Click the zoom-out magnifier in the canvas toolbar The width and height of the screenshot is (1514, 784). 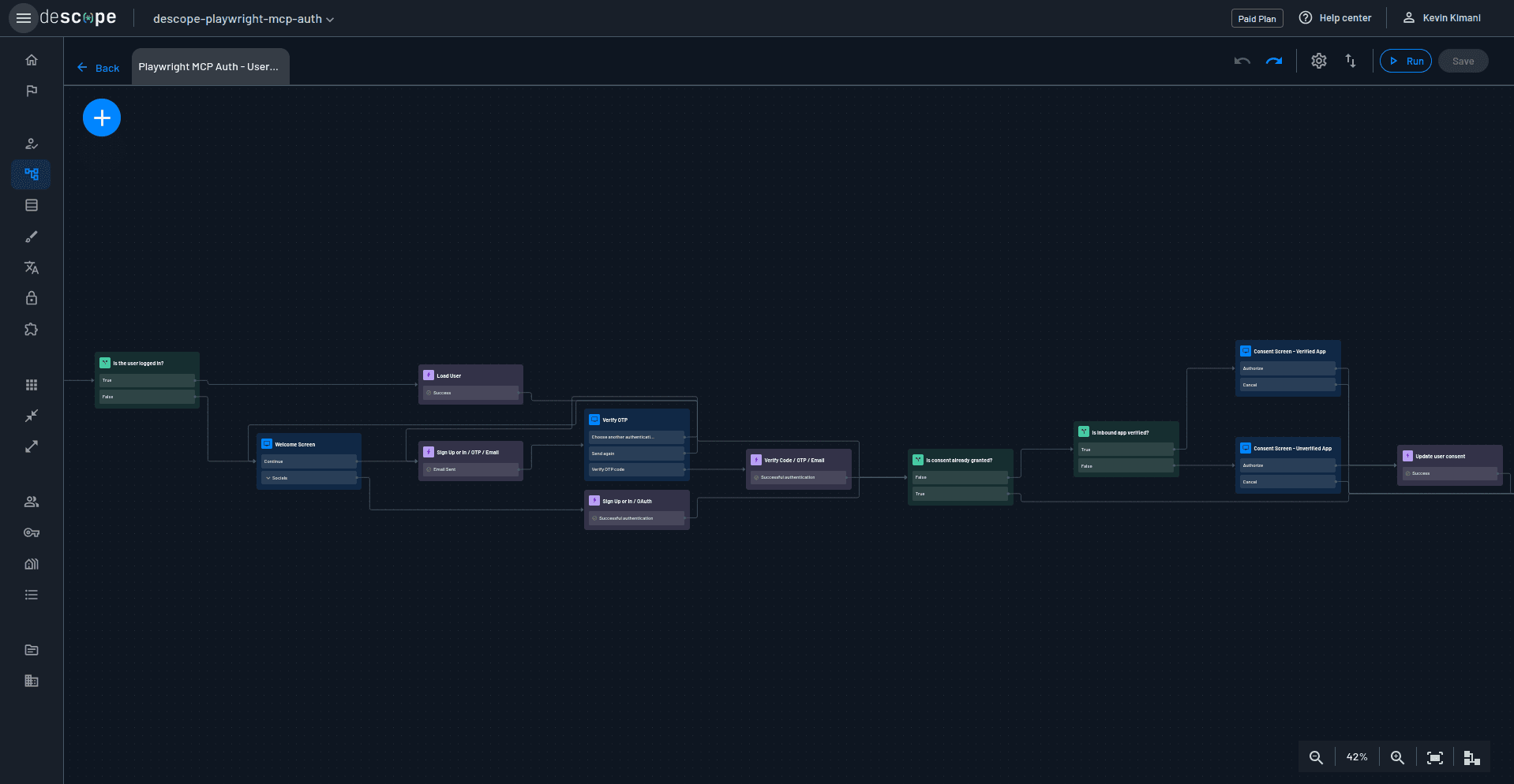pos(1316,757)
